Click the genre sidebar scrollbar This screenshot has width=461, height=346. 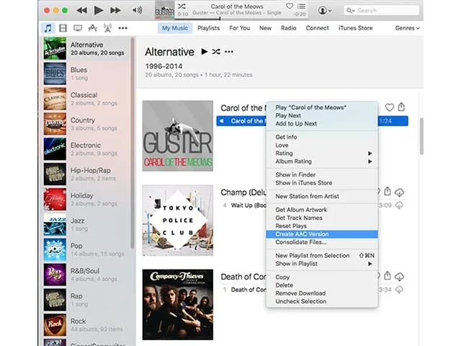pyautogui.click(x=133, y=143)
